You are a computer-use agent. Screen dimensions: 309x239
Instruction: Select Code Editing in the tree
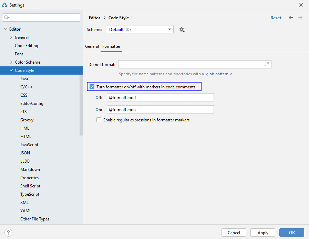(27, 46)
